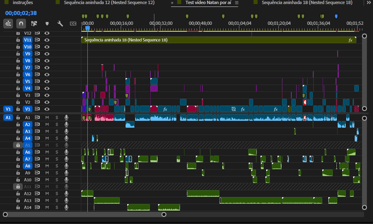This screenshot has height=224, width=373.
Task: Toggle V2 track visibility
Action: [47, 102]
